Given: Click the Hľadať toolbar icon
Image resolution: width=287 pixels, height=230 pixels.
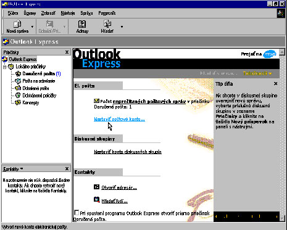Looking at the screenshot, I should [x=107, y=24].
